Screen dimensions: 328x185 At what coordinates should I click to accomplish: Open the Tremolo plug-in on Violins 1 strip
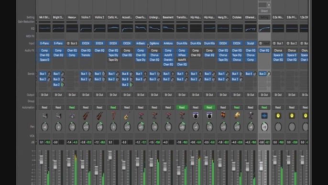[x=86, y=55]
